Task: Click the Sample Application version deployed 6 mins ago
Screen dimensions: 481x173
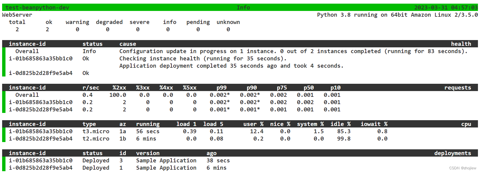Action: click(x=166, y=168)
